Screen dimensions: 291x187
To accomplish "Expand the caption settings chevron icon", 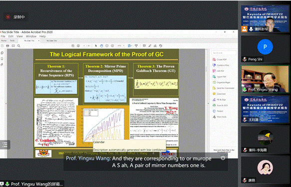I will click(223, 158).
